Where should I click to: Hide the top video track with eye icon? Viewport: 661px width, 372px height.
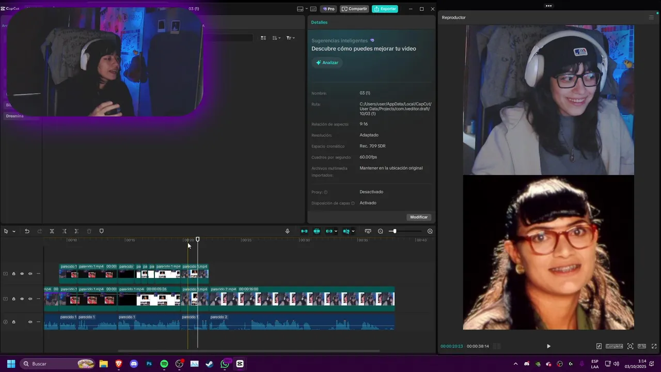pos(22,274)
